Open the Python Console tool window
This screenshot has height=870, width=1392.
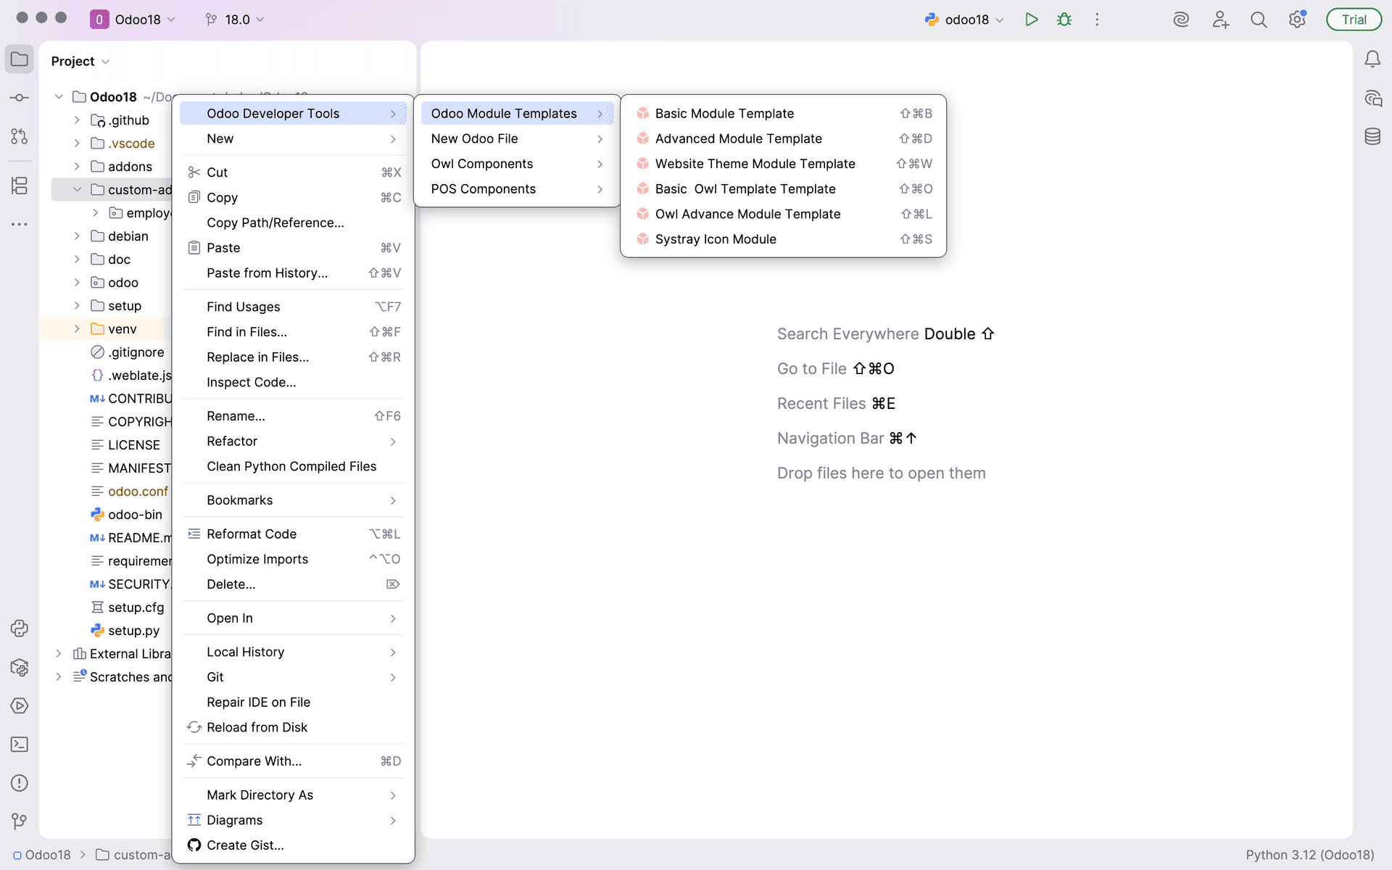tap(20, 629)
